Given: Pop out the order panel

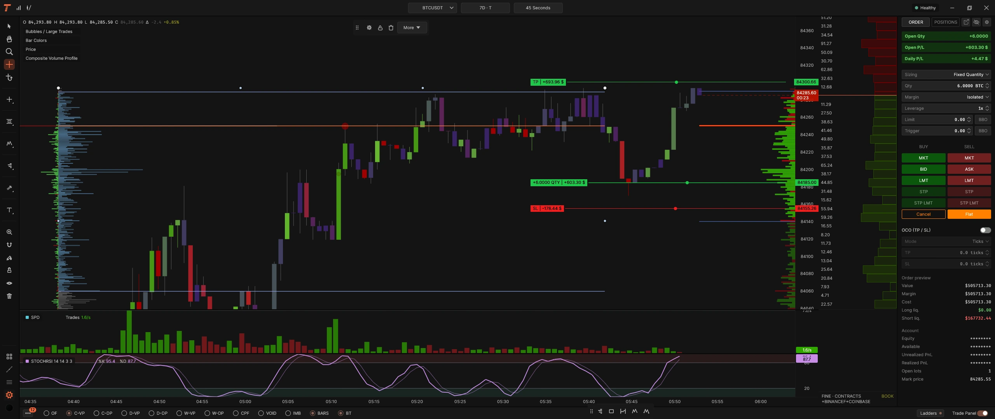Looking at the screenshot, I should coord(966,22).
